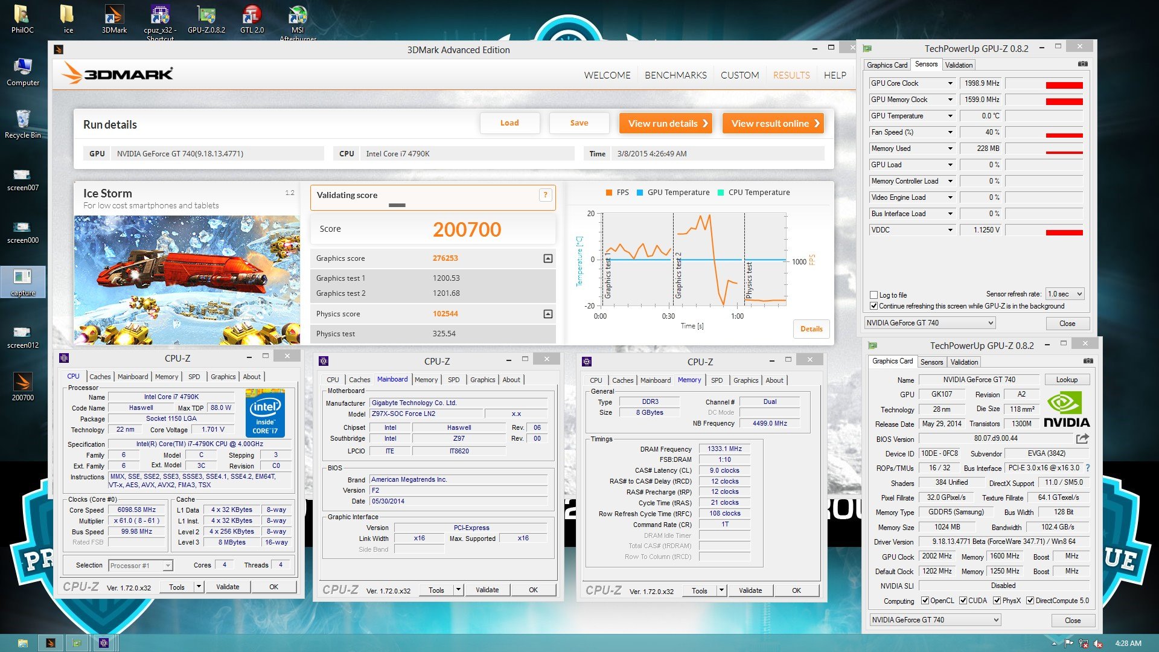The height and width of the screenshot is (652, 1159).
Task: Click View result online button
Action: 773,123
